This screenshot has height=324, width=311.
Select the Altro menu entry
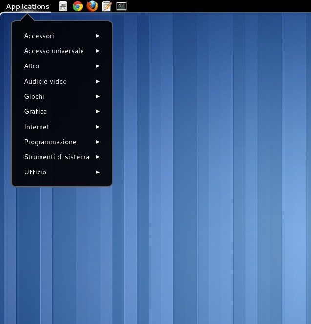tap(62, 66)
